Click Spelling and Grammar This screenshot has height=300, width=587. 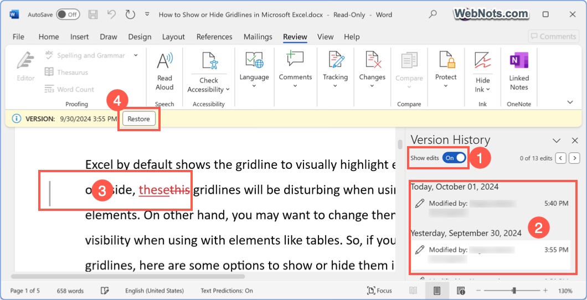[85, 55]
